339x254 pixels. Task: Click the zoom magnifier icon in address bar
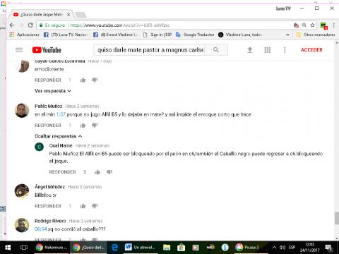point(304,25)
